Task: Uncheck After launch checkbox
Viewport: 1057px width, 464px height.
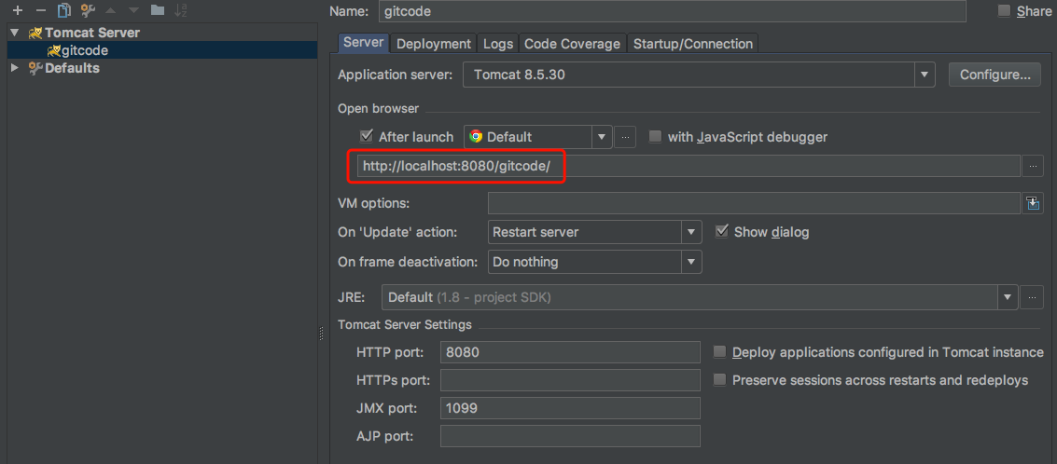Action: pos(367,136)
